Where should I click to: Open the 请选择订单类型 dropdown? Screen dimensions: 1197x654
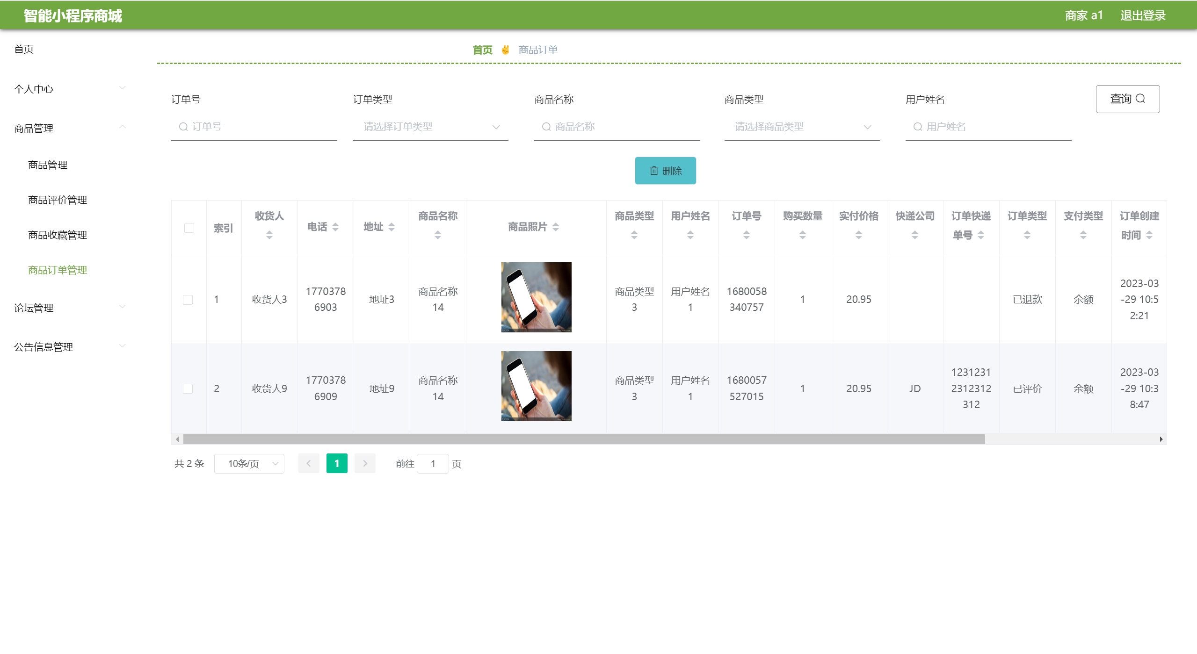[x=430, y=127]
